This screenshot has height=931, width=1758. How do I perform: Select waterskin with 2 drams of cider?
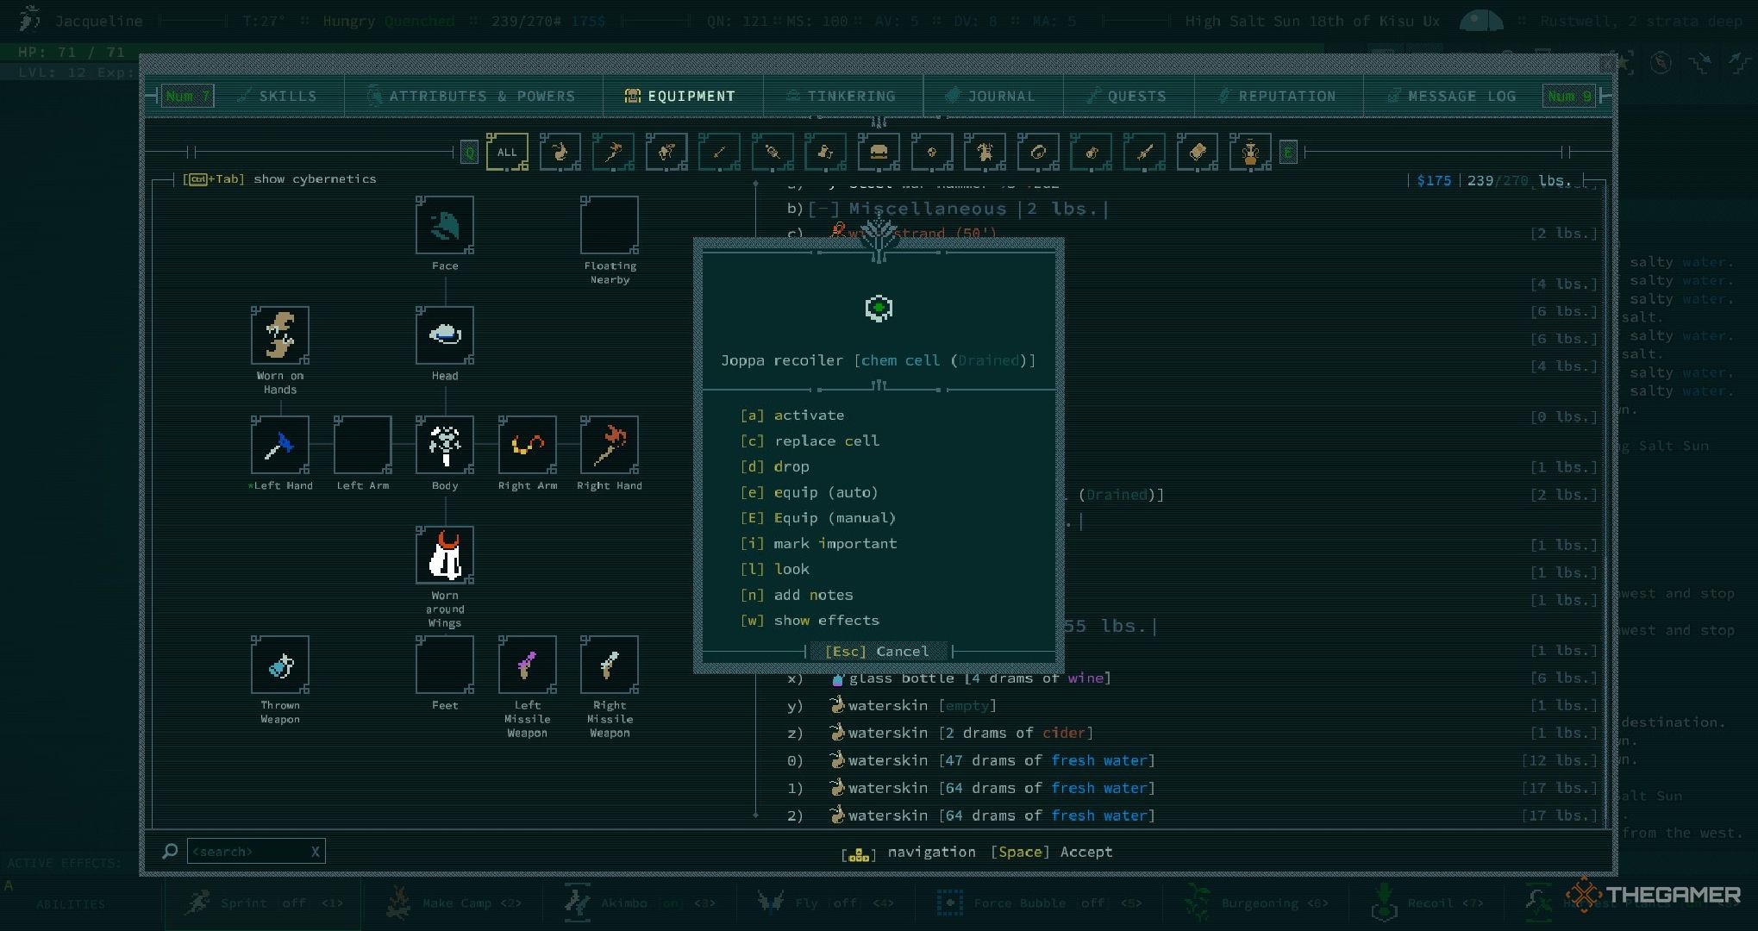click(1192, 734)
